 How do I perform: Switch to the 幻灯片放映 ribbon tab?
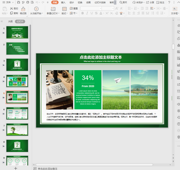[100, 2]
